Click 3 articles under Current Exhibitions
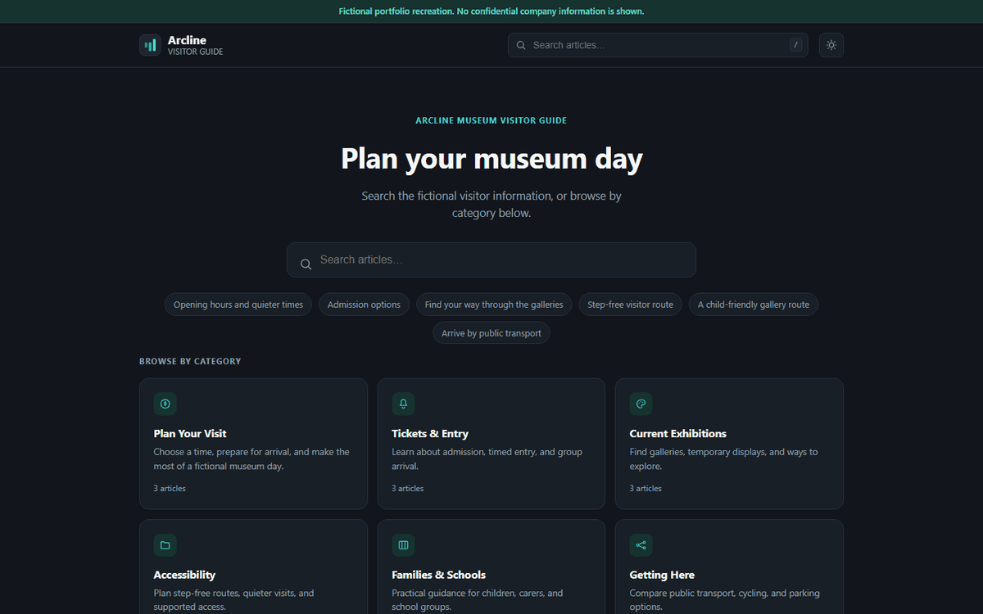This screenshot has height=614, width=983. (x=646, y=489)
